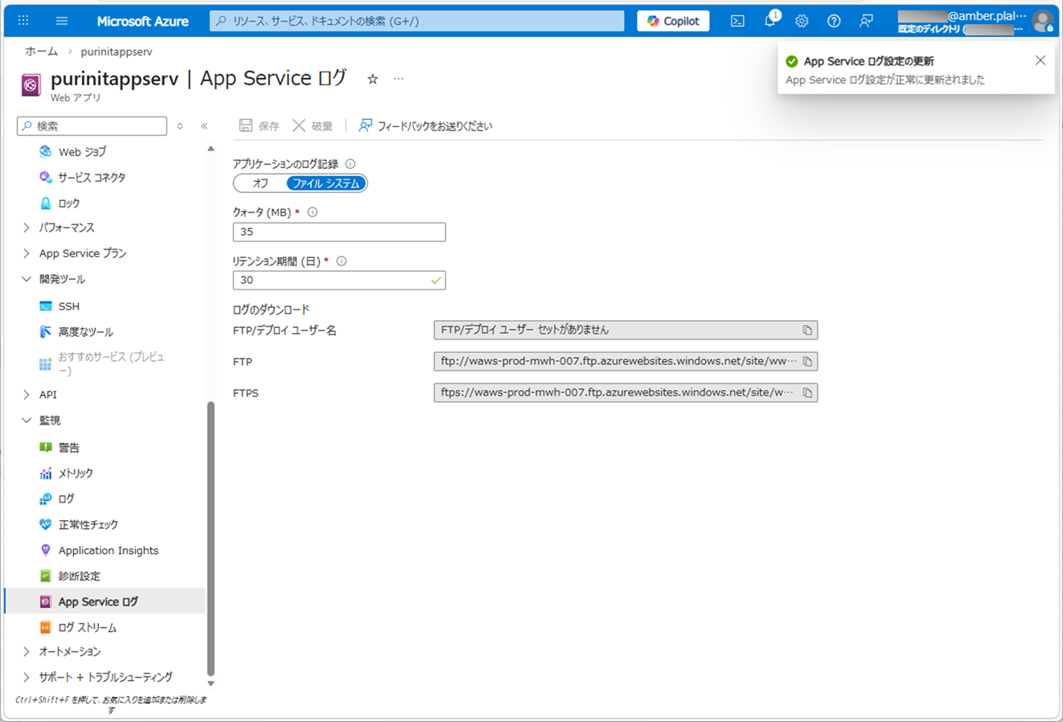Open ログ ストリーム in the sidebar

[x=87, y=627]
